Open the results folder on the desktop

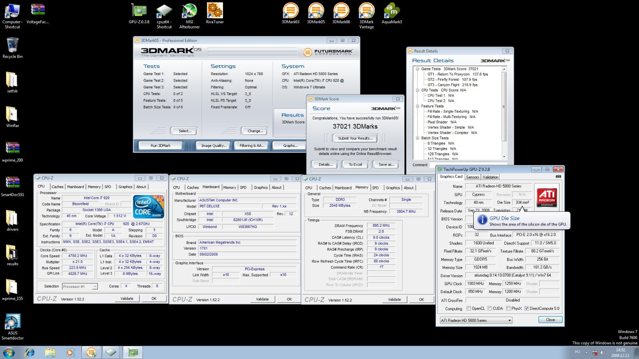pos(12,256)
